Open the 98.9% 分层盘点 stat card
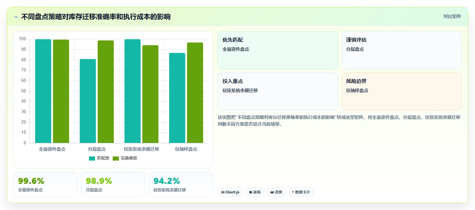The height and width of the screenshot is (210, 475). [113, 184]
